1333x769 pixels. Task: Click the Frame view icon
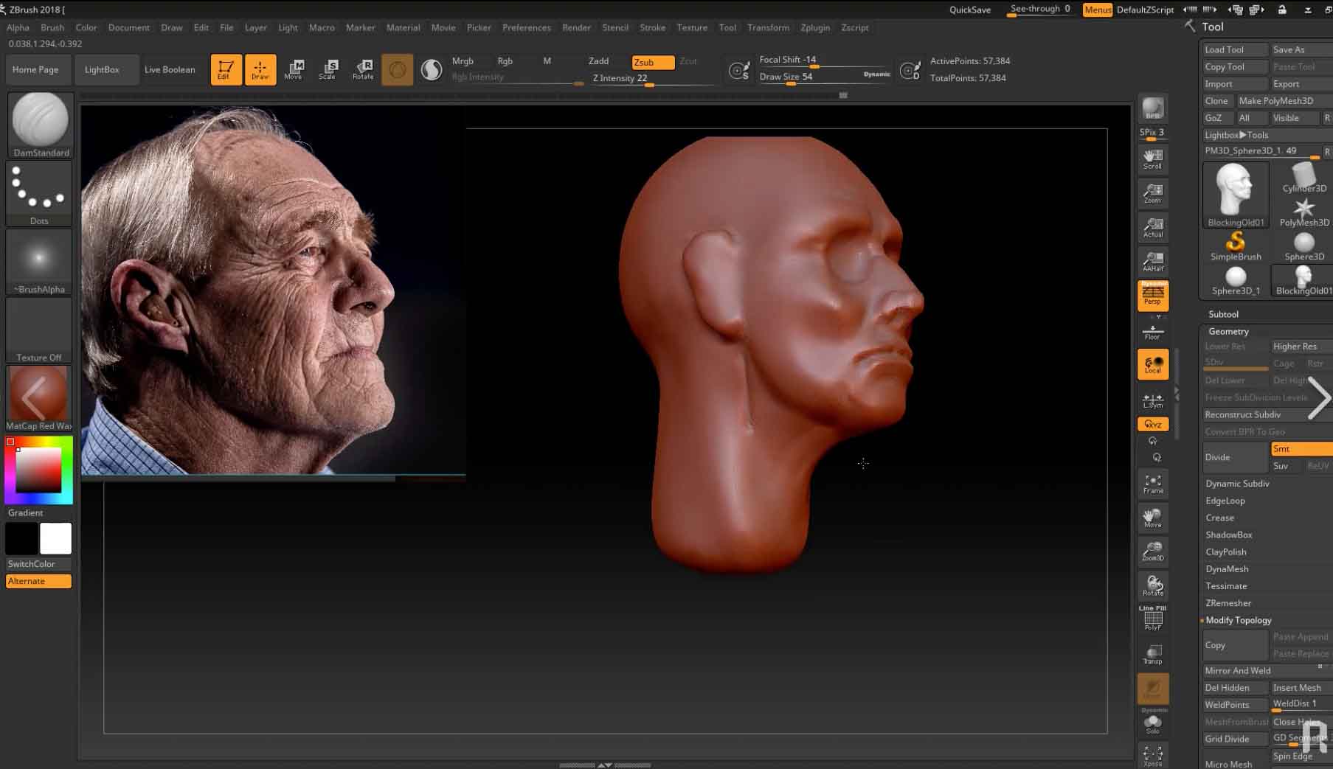tap(1153, 484)
